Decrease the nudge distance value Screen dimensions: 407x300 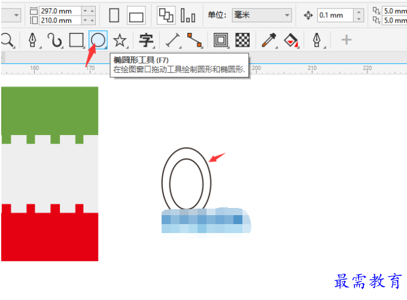(x=359, y=19)
